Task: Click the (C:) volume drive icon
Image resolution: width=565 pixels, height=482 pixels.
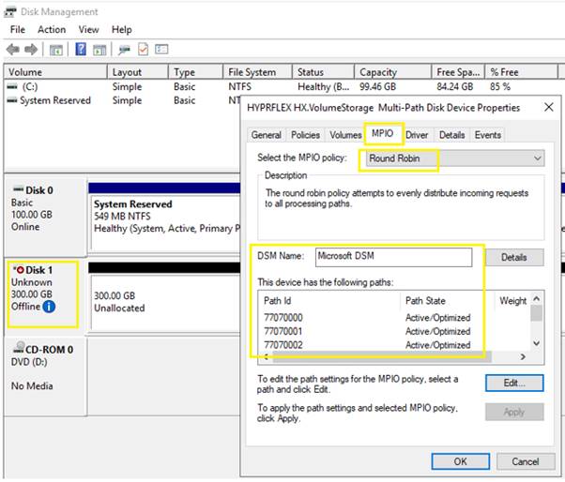Action: 12,87
